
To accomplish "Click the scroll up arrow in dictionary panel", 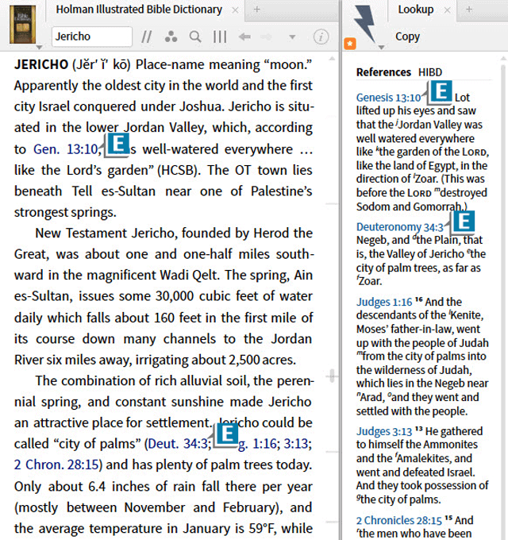I will (x=332, y=59).
